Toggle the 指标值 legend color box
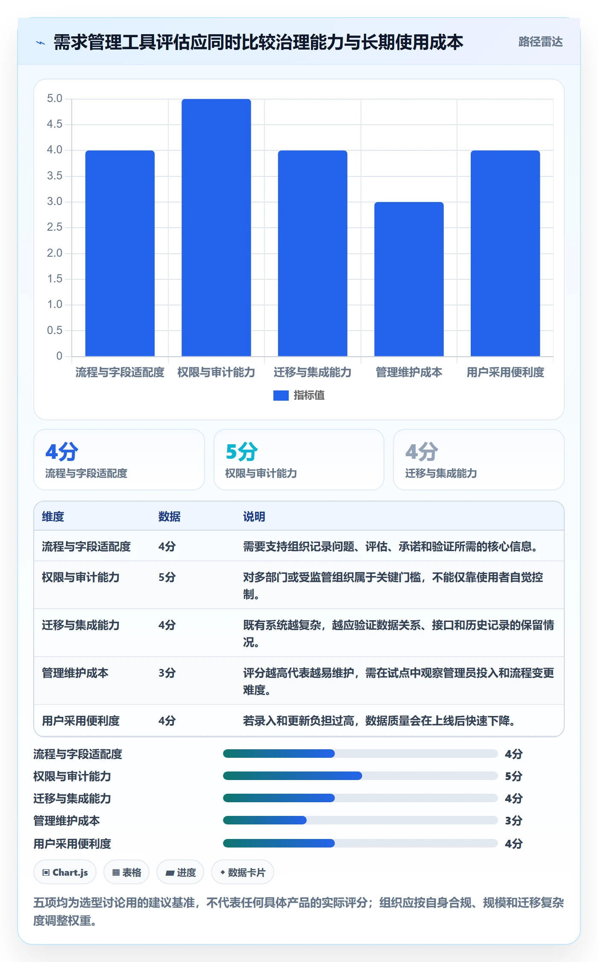The image size is (598, 962). pos(281,396)
